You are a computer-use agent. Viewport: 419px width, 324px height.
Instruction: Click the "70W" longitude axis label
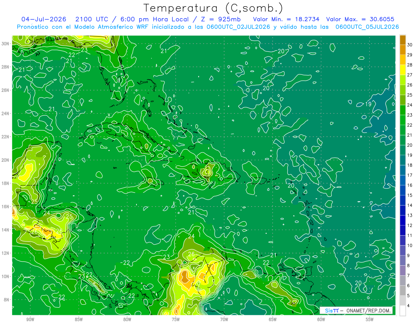coord(224,319)
